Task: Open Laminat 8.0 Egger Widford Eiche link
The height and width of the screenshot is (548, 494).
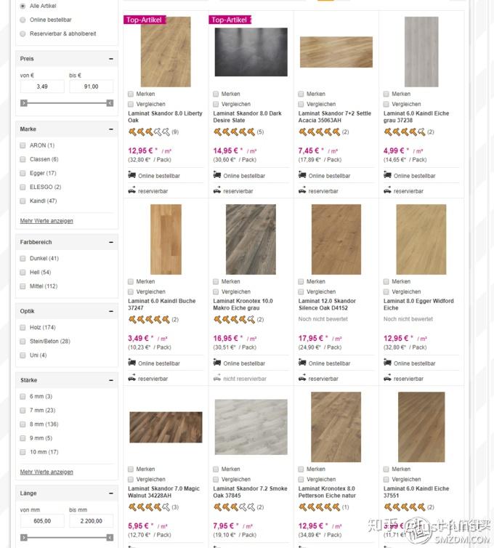Action: (418, 305)
